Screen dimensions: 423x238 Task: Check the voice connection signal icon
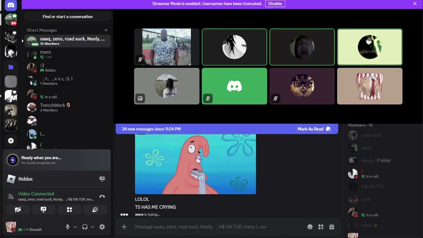click(11, 196)
